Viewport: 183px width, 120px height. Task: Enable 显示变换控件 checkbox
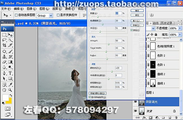tap(58, 15)
